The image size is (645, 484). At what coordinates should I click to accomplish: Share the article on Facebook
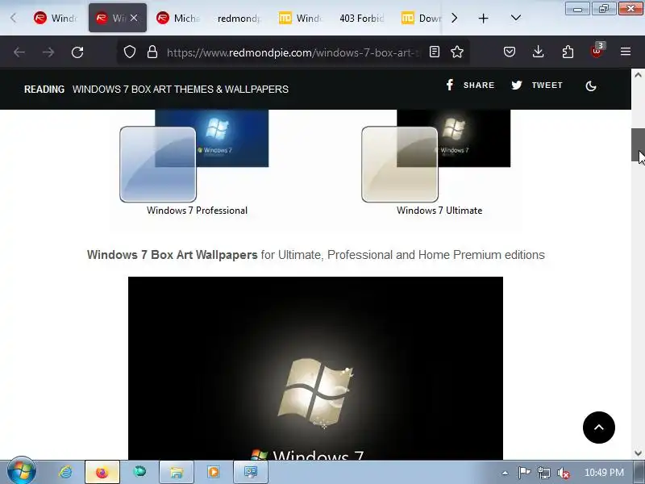click(470, 86)
